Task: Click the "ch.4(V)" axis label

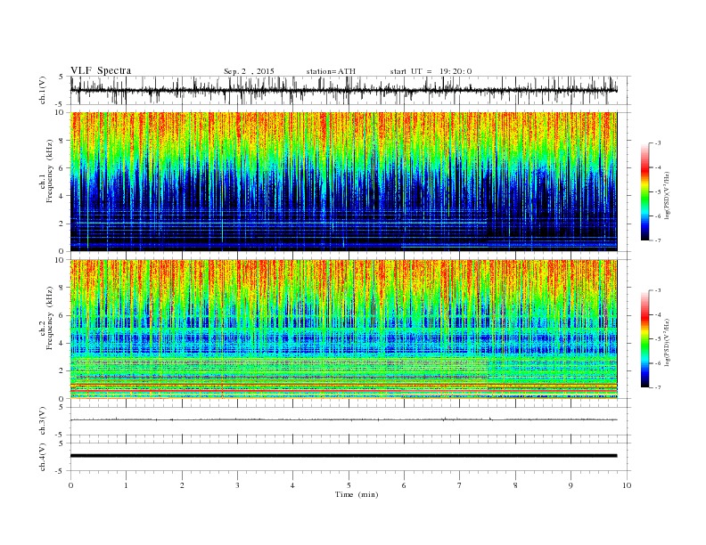Action: coord(42,457)
